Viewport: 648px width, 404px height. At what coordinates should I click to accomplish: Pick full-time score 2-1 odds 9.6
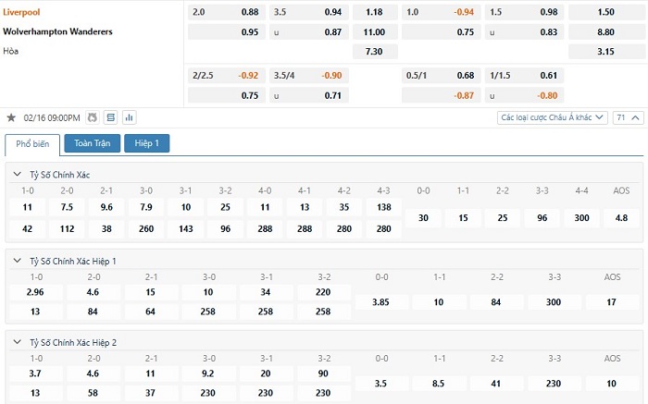(x=106, y=207)
